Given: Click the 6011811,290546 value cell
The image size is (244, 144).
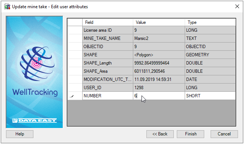Looking at the screenshot, I should click(x=159, y=71).
